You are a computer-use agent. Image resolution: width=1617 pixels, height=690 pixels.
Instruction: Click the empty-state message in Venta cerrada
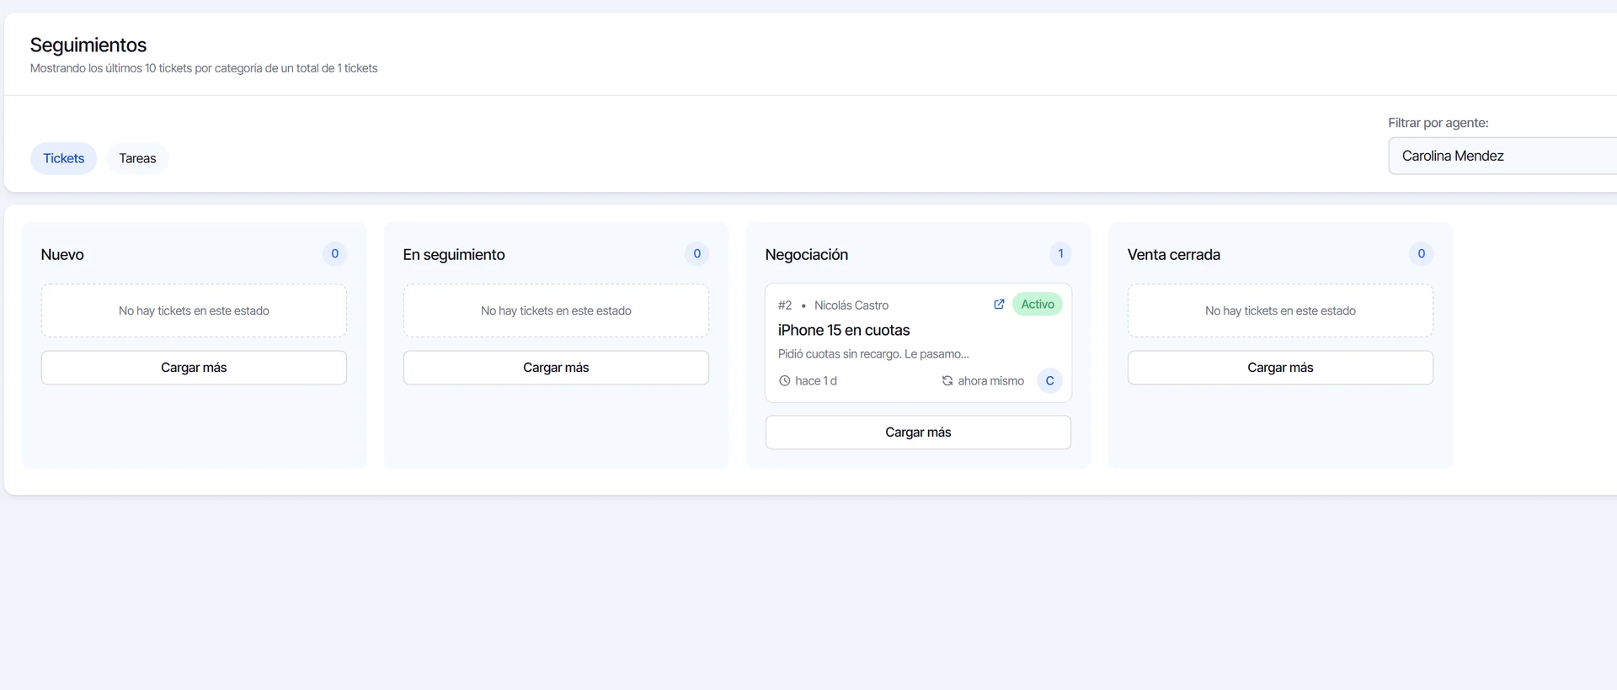tap(1280, 311)
